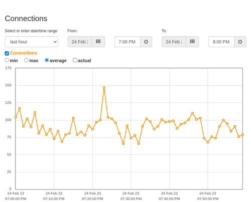Click the 'Select or enter date/time range' label

click(31, 31)
